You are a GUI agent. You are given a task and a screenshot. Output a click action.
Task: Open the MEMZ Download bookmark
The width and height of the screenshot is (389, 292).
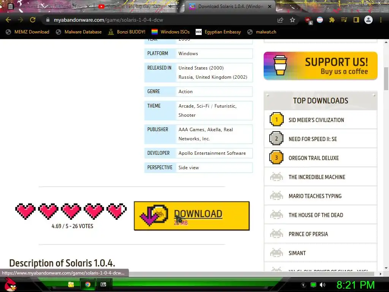[27, 32]
